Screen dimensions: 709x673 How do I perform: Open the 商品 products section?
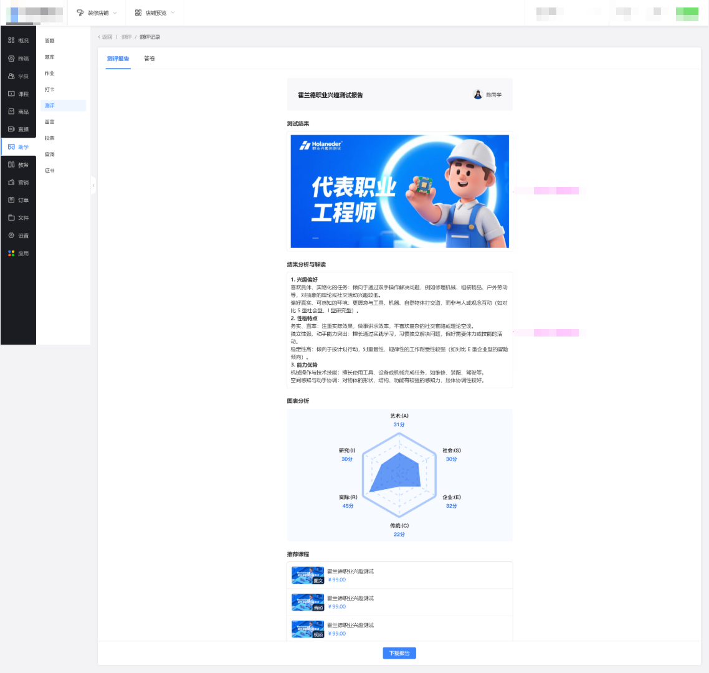[18, 112]
